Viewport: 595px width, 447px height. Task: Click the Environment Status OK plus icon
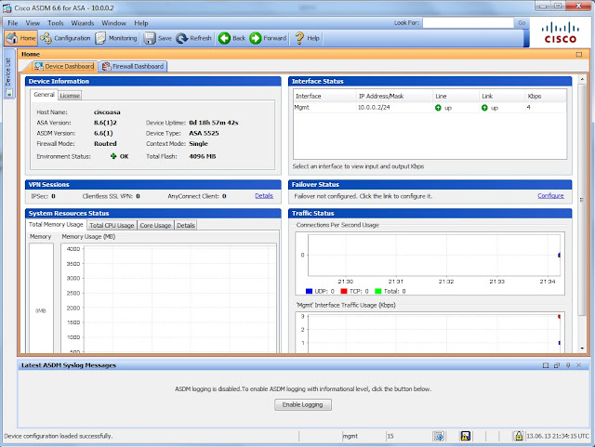pos(113,156)
